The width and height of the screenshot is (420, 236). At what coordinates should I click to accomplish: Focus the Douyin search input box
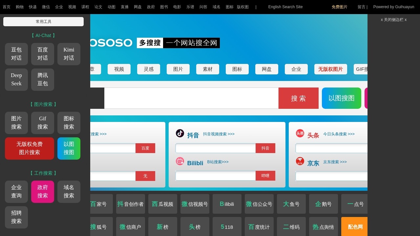pyautogui.click(x=216, y=148)
